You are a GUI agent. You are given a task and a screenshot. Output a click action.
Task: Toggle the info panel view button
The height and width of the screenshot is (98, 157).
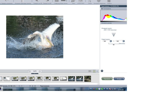90,71
